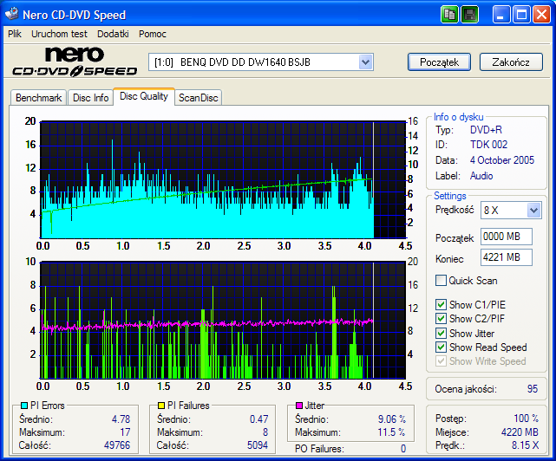Click the Postęp 100 % value

[527, 419]
